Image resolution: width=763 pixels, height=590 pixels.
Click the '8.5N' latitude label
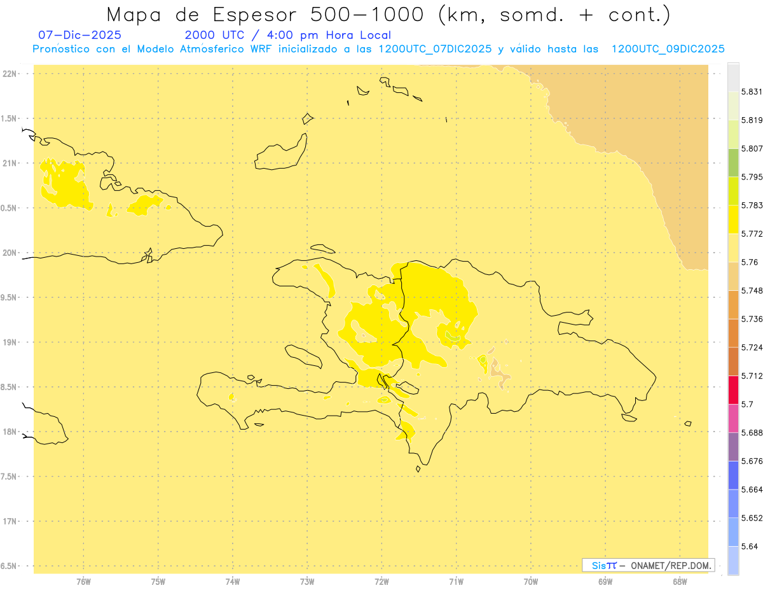click(x=10, y=387)
